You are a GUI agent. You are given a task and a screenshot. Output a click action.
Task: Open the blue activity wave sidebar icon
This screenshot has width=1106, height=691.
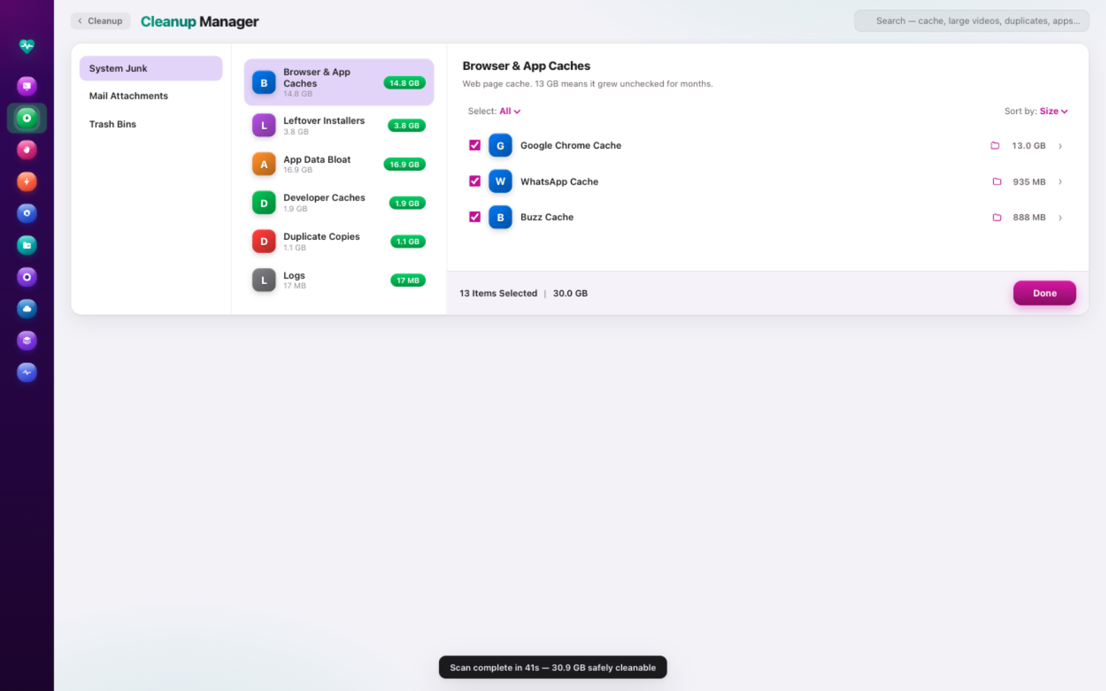[x=27, y=372]
